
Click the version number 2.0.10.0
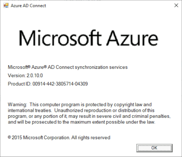pos(35,76)
